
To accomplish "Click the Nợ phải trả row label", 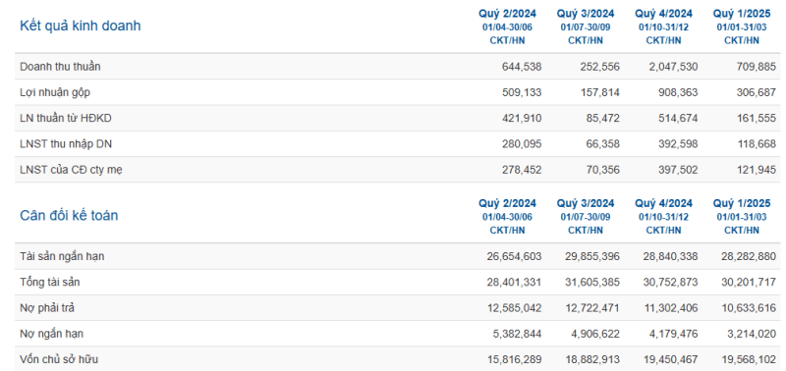I will click(x=47, y=308).
